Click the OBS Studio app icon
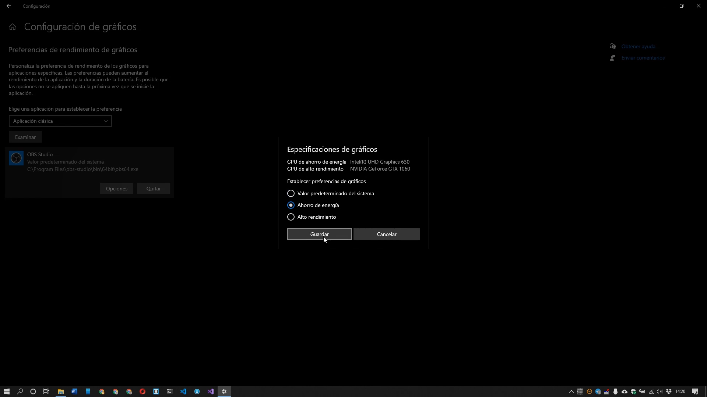The width and height of the screenshot is (707, 397). 16,158
